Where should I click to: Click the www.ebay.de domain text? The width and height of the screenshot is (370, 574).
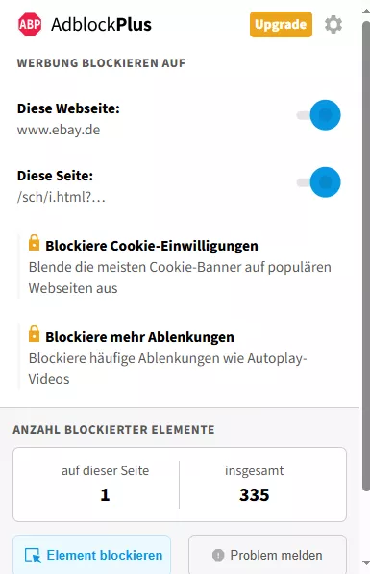pos(59,130)
